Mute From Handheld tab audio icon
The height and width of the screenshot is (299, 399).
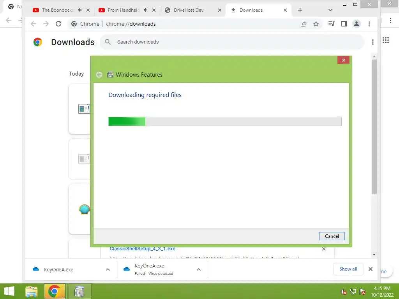[x=146, y=10]
